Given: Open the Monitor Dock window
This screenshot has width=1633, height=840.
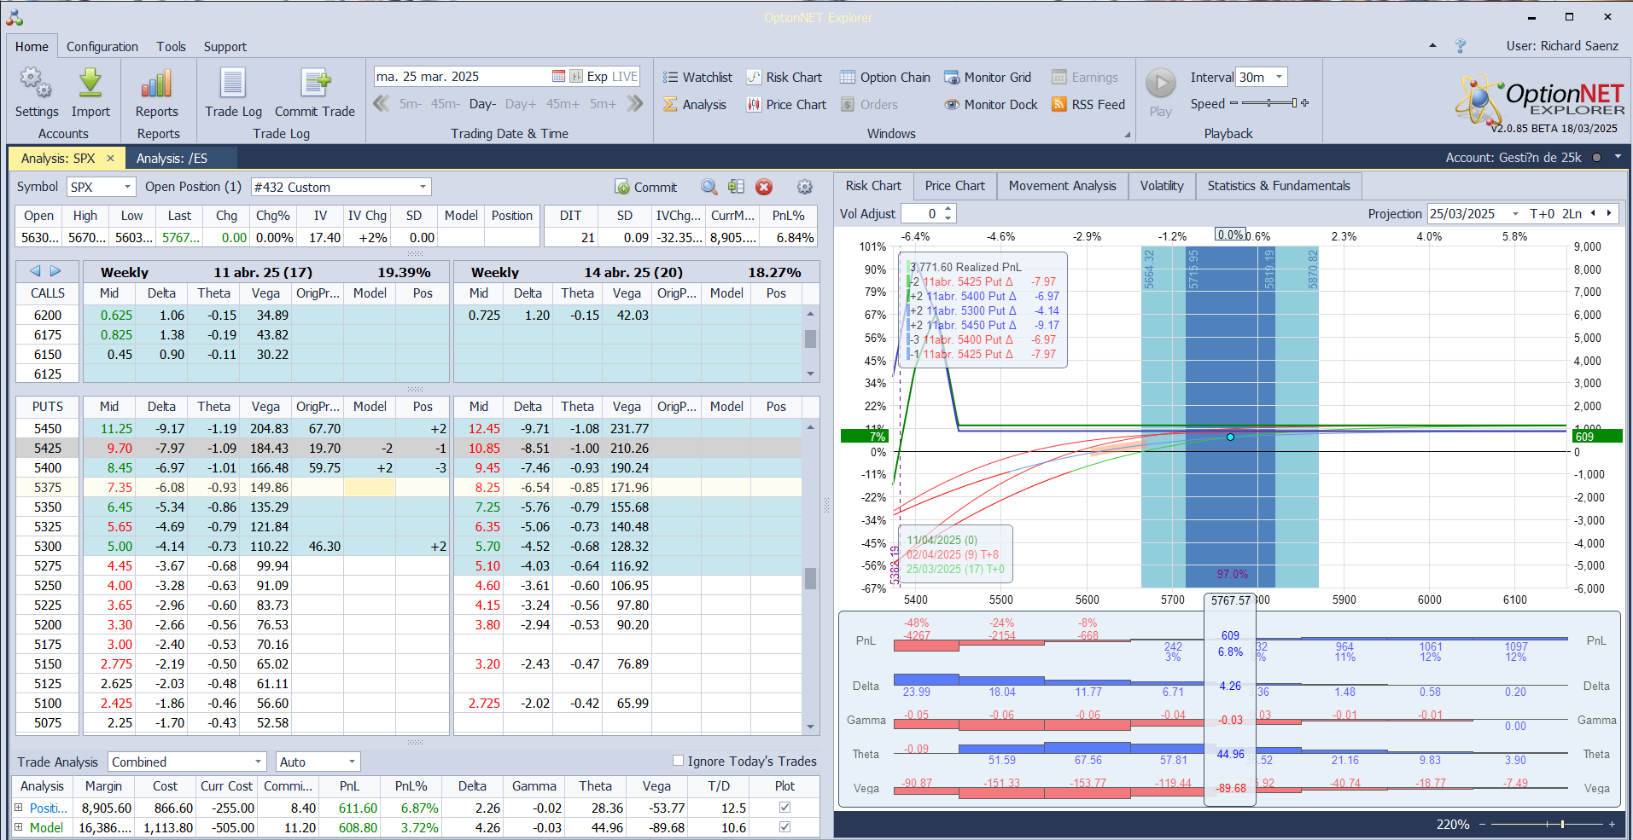Looking at the screenshot, I should click(991, 105).
